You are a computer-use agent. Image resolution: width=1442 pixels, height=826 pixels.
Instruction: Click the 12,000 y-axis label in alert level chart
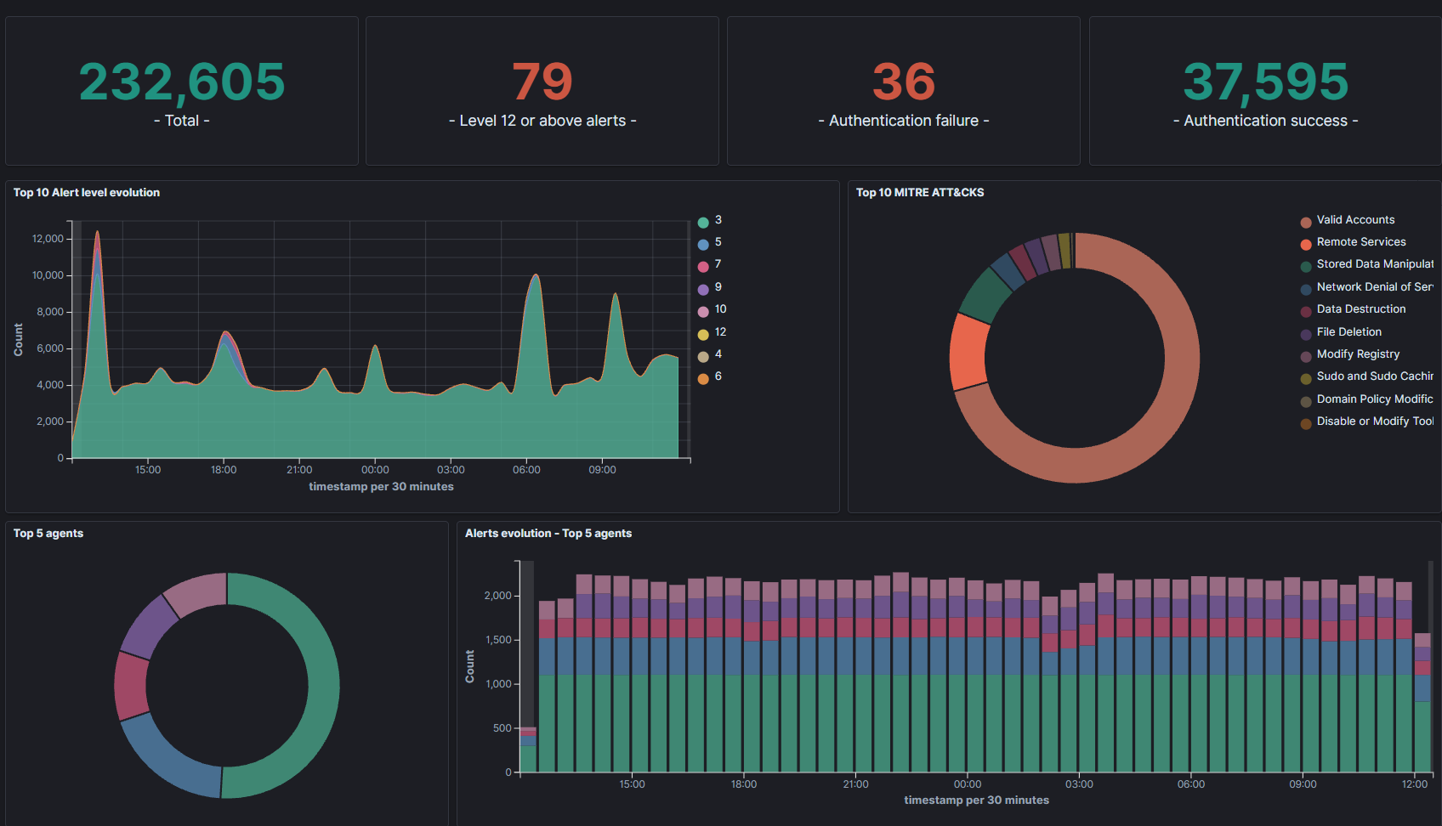click(48, 239)
